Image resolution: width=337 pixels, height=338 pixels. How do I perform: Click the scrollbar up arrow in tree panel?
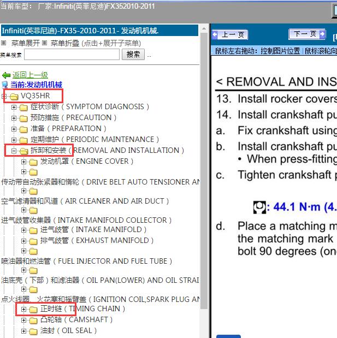point(204,28)
